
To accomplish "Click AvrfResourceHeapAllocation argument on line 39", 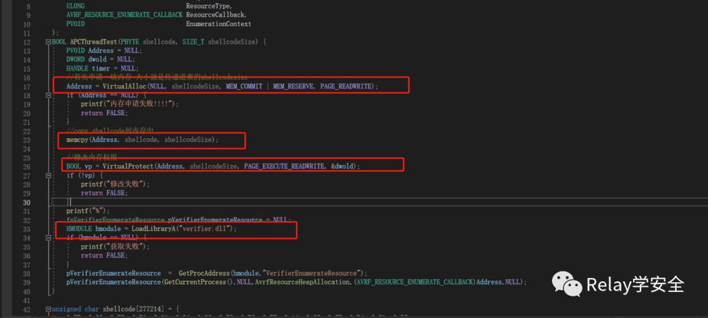I will (x=302, y=282).
